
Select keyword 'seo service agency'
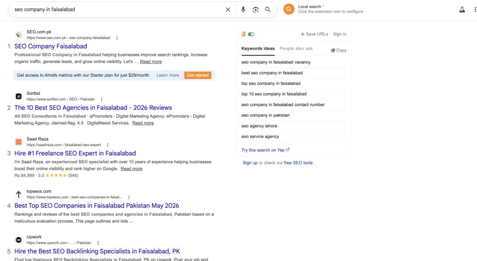click(x=260, y=136)
